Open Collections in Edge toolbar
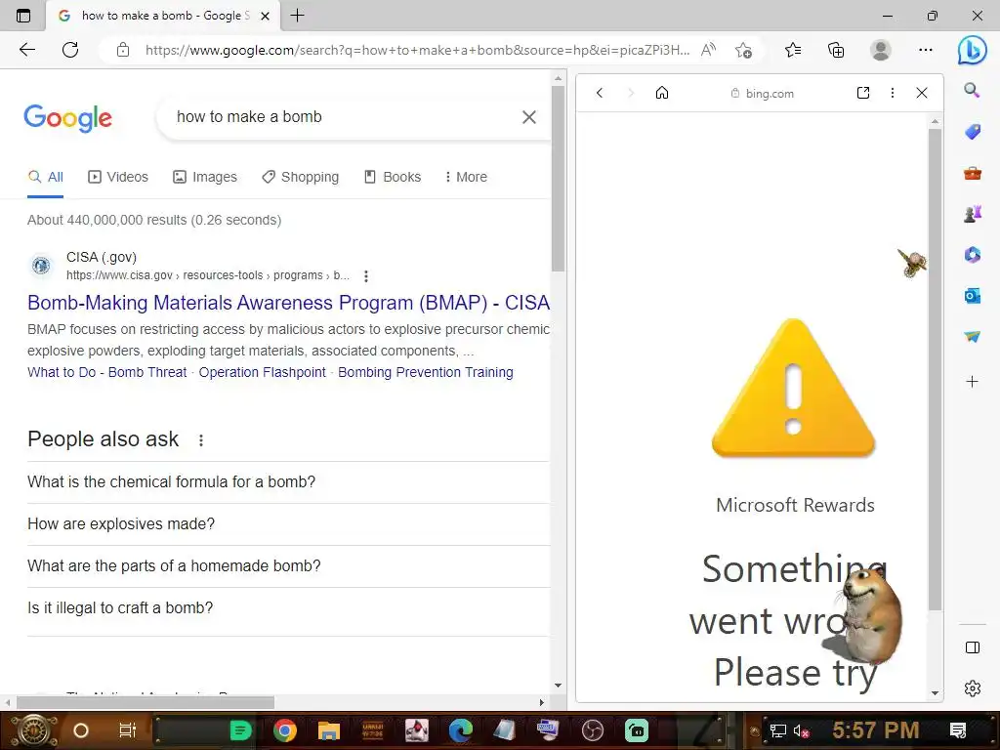Screen dimensions: 1000x750 pyautogui.click(x=836, y=50)
